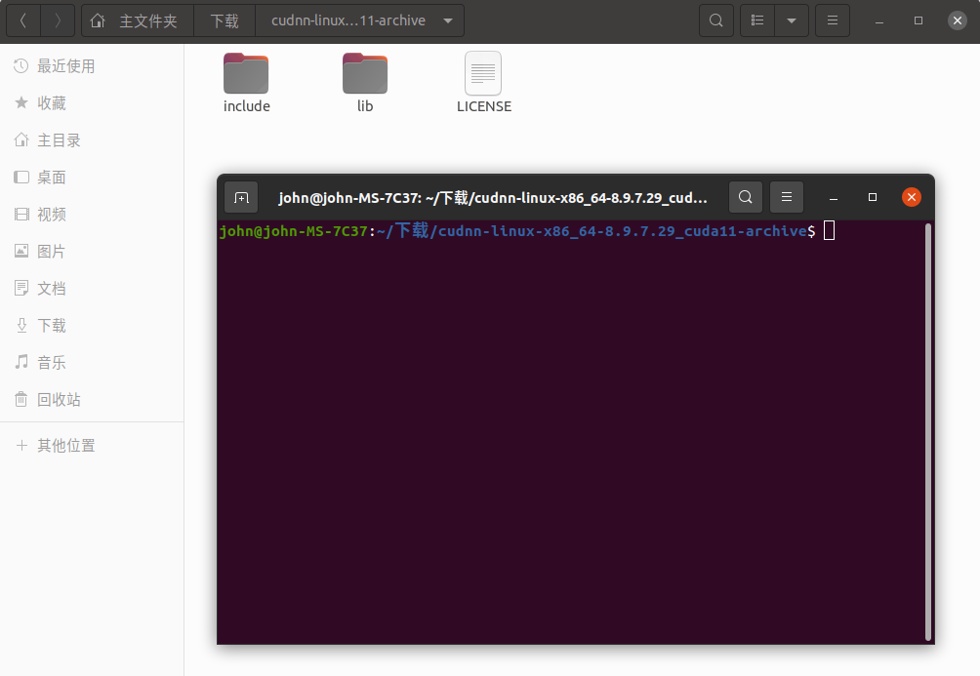The height and width of the screenshot is (676, 980).
Task: Select the LICENSE file
Action: (484, 83)
